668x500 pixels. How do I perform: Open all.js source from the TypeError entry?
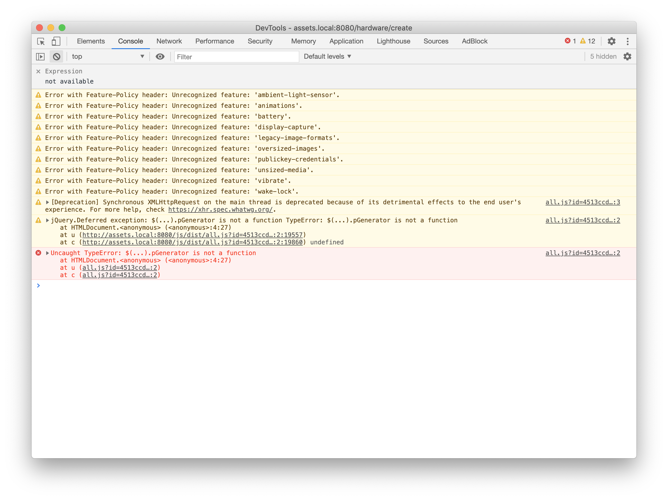pos(583,253)
